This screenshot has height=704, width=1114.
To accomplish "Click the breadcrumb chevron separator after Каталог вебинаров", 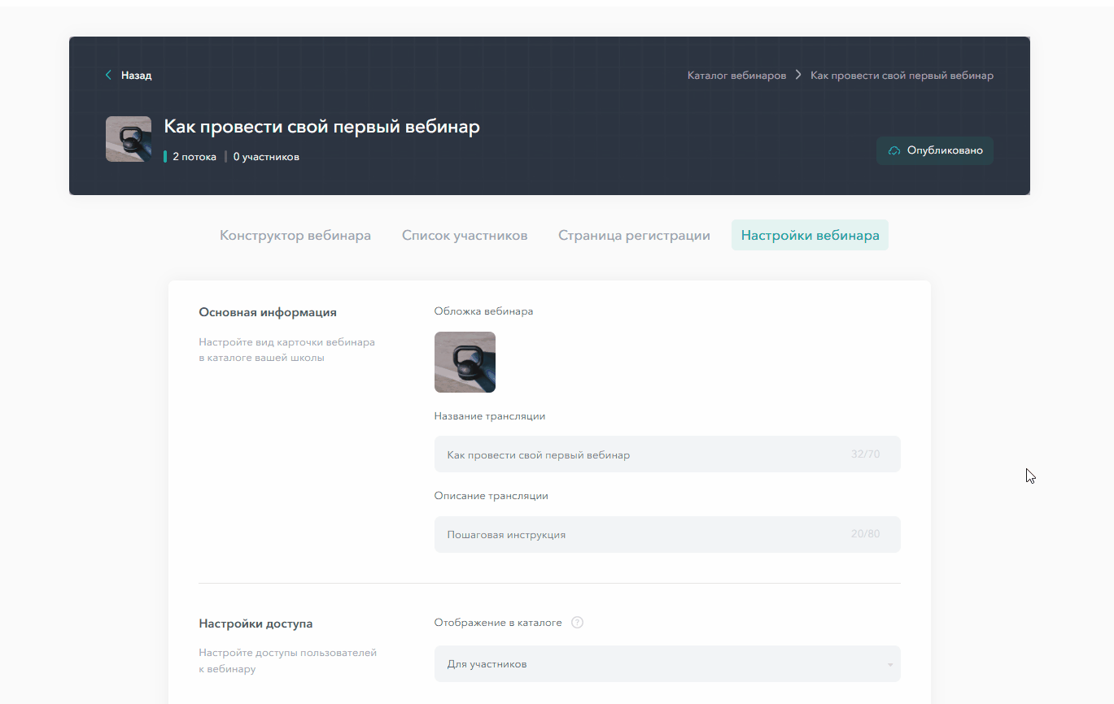I will 799,76.
